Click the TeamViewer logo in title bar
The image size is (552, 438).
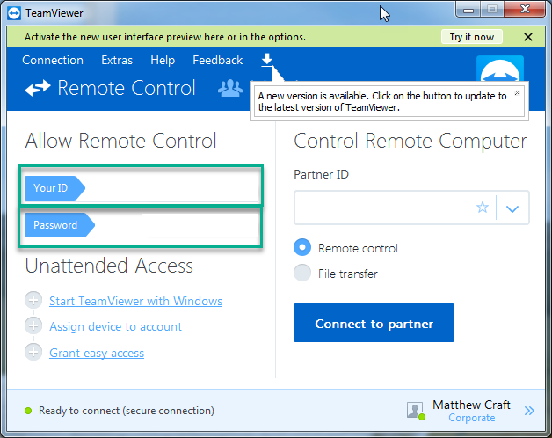(x=14, y=13)
